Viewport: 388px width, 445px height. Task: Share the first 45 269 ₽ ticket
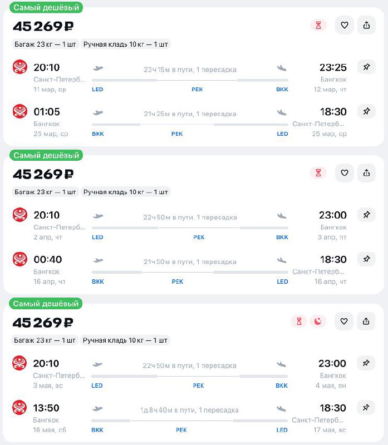tap(366, 25)
